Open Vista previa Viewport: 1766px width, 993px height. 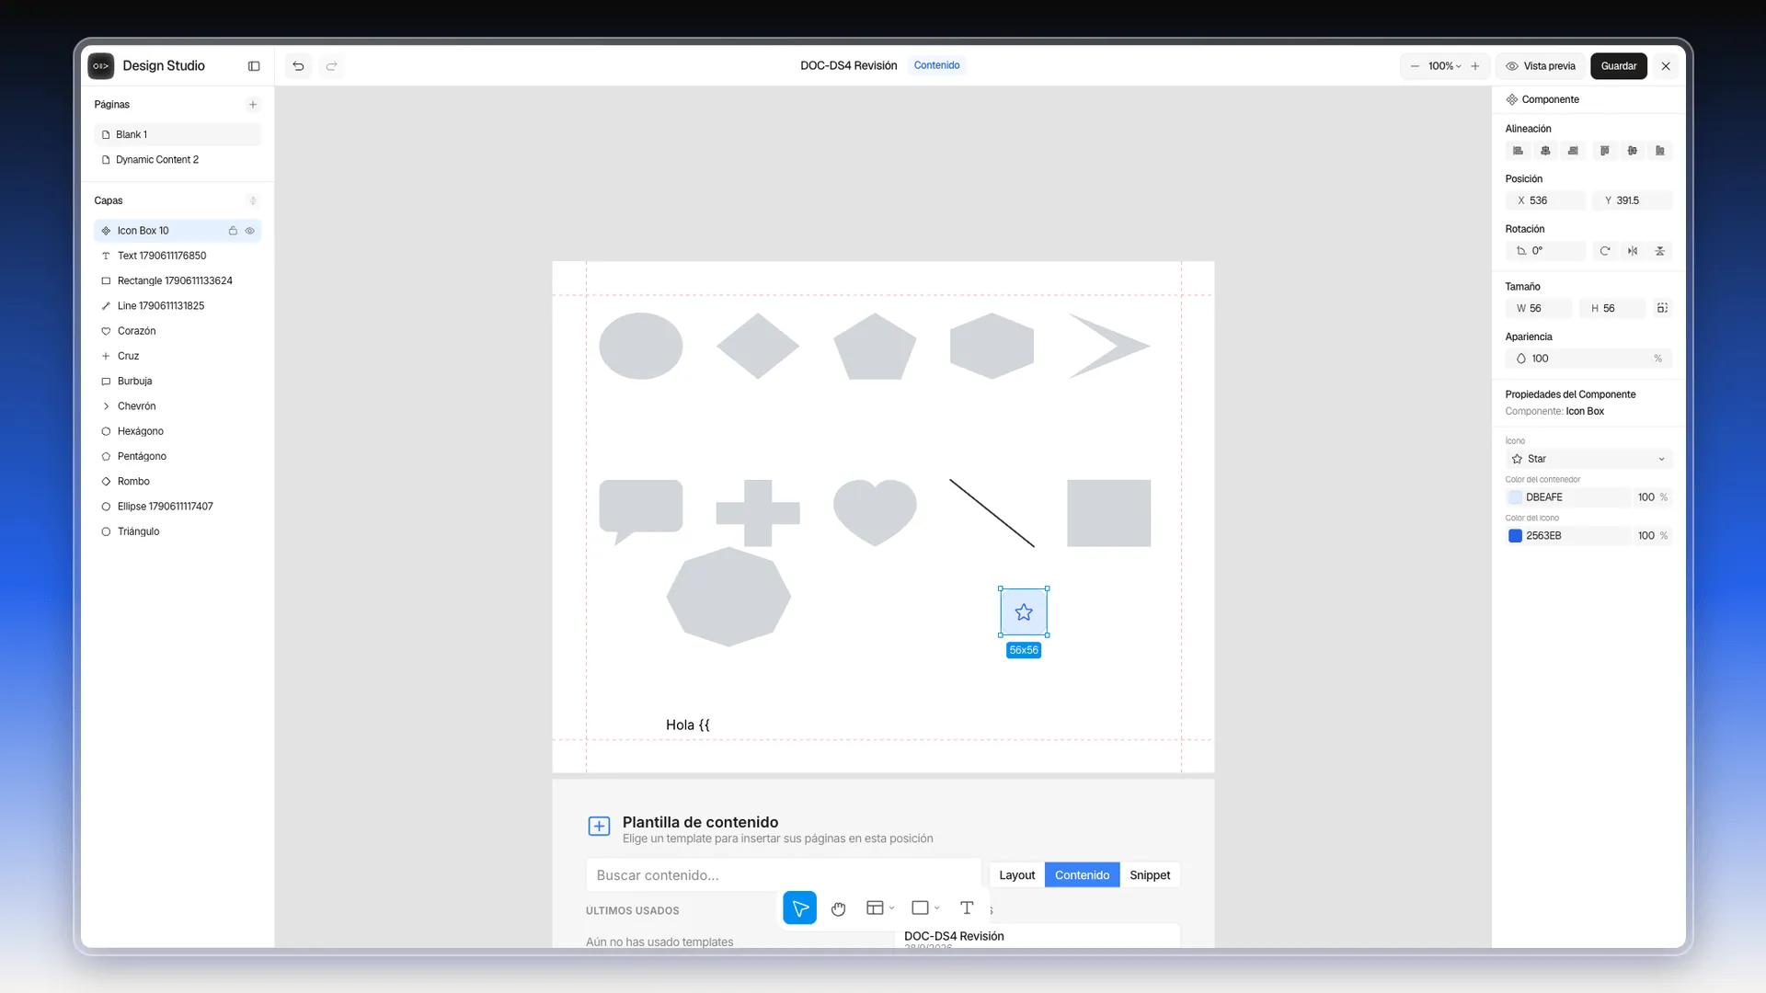(x=1541, y=66)
